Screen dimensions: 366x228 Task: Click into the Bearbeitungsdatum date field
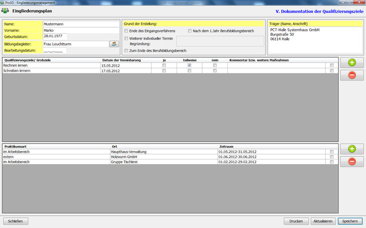coord(54,51)
